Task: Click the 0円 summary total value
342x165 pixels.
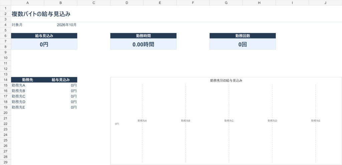Action: [x=44, y=44]
